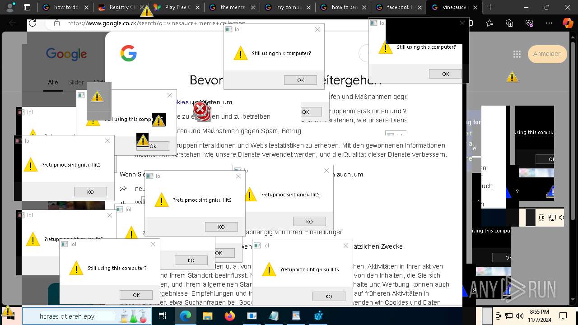Image resolution: width=578 pixels, height=325 pixels.
Task: Open the Google apps grid icon
Action: (517, 54)
